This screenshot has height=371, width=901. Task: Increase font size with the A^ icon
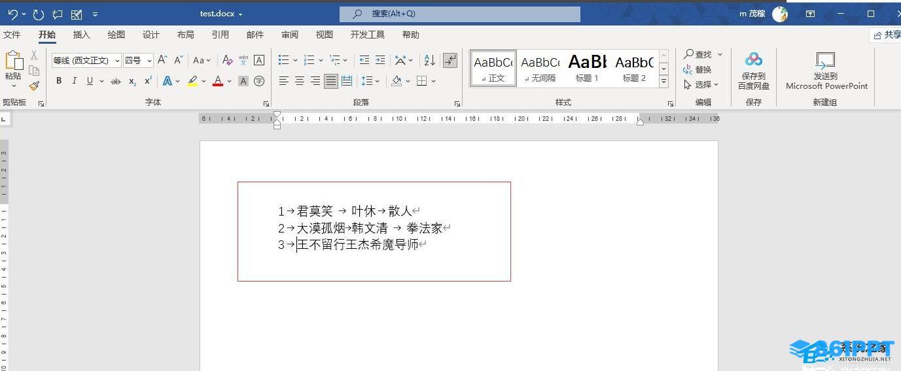point(162,60)
